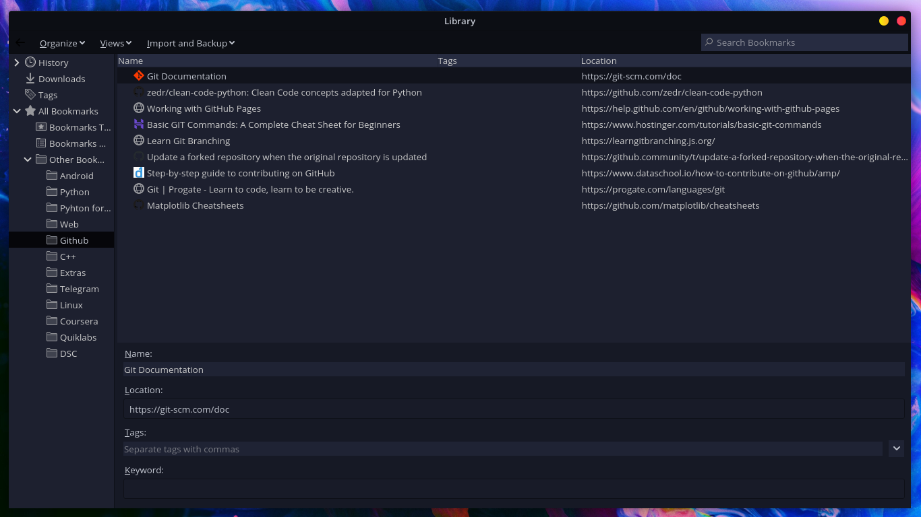Image resolution: width=921 pixels, height=517 pixels.
Task: Click the Tags input field
Action: coord(503,448)
